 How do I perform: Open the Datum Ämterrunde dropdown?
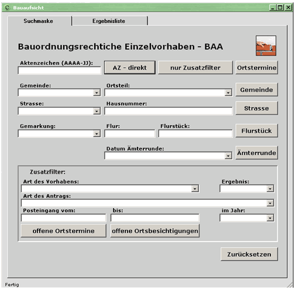pyautogui.click(x=228, y=156)
